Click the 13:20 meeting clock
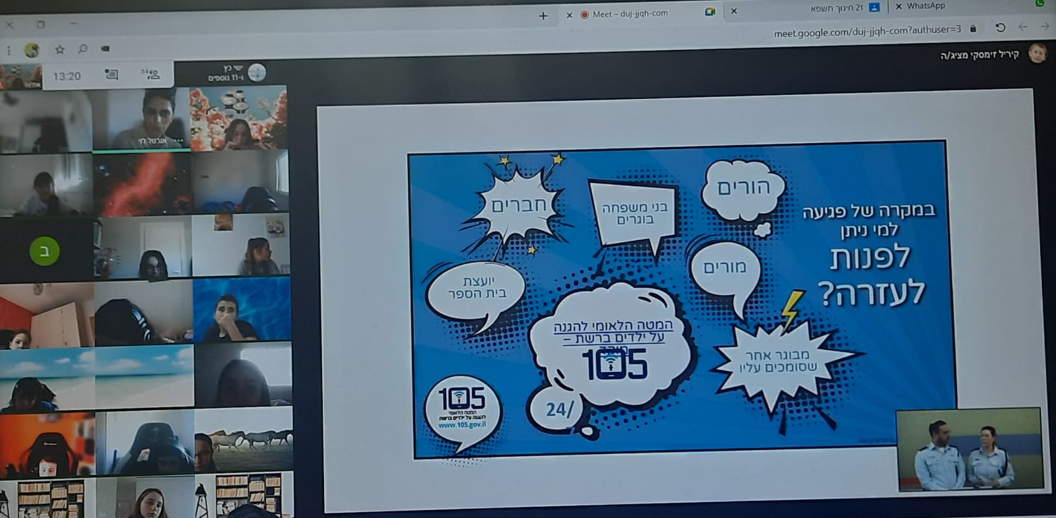 click(x=67, y=77)
